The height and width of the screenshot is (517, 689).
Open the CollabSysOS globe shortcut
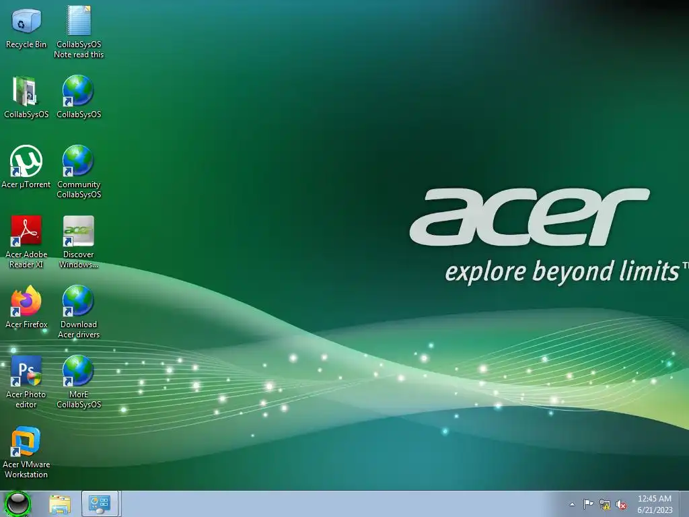pos(79,97)
